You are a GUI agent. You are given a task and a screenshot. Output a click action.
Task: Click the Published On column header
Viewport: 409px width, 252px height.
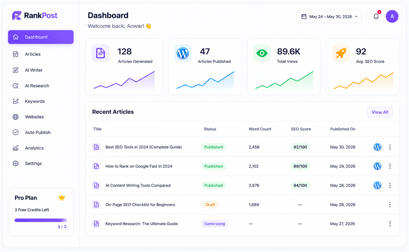(x=343, y=129)
